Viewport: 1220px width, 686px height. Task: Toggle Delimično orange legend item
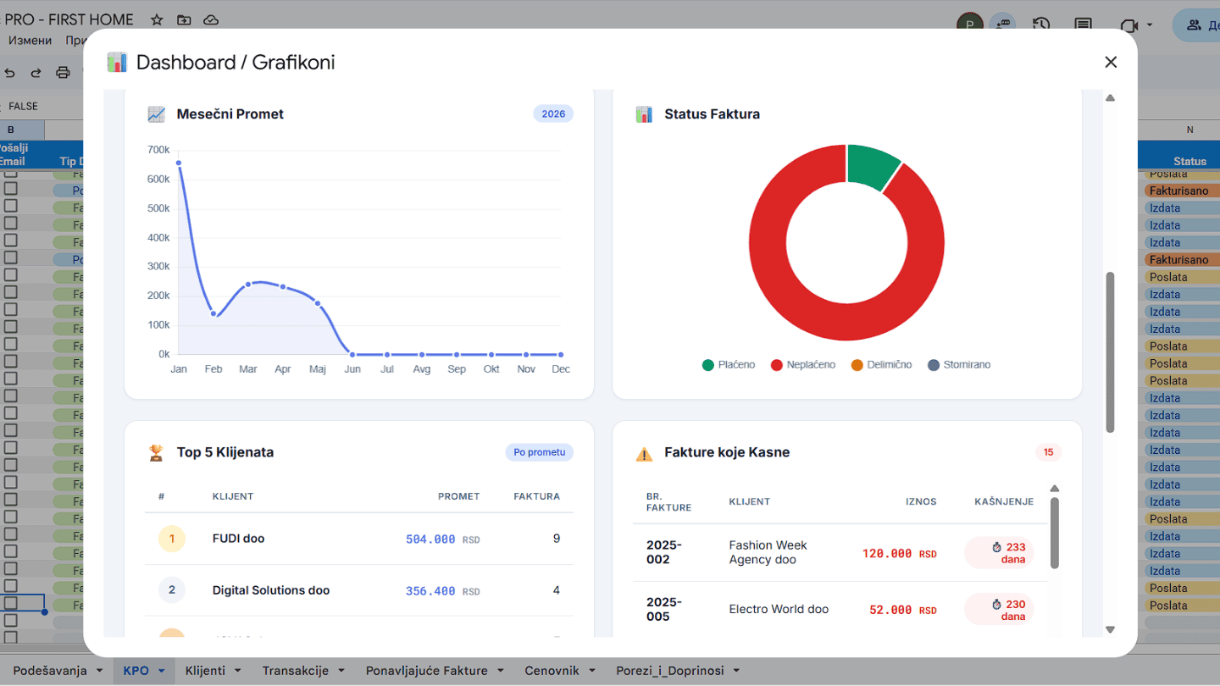point(881,365)
